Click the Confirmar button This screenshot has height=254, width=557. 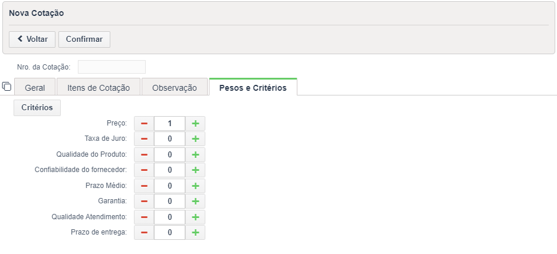pyautogui.click(x=84, y=39)
